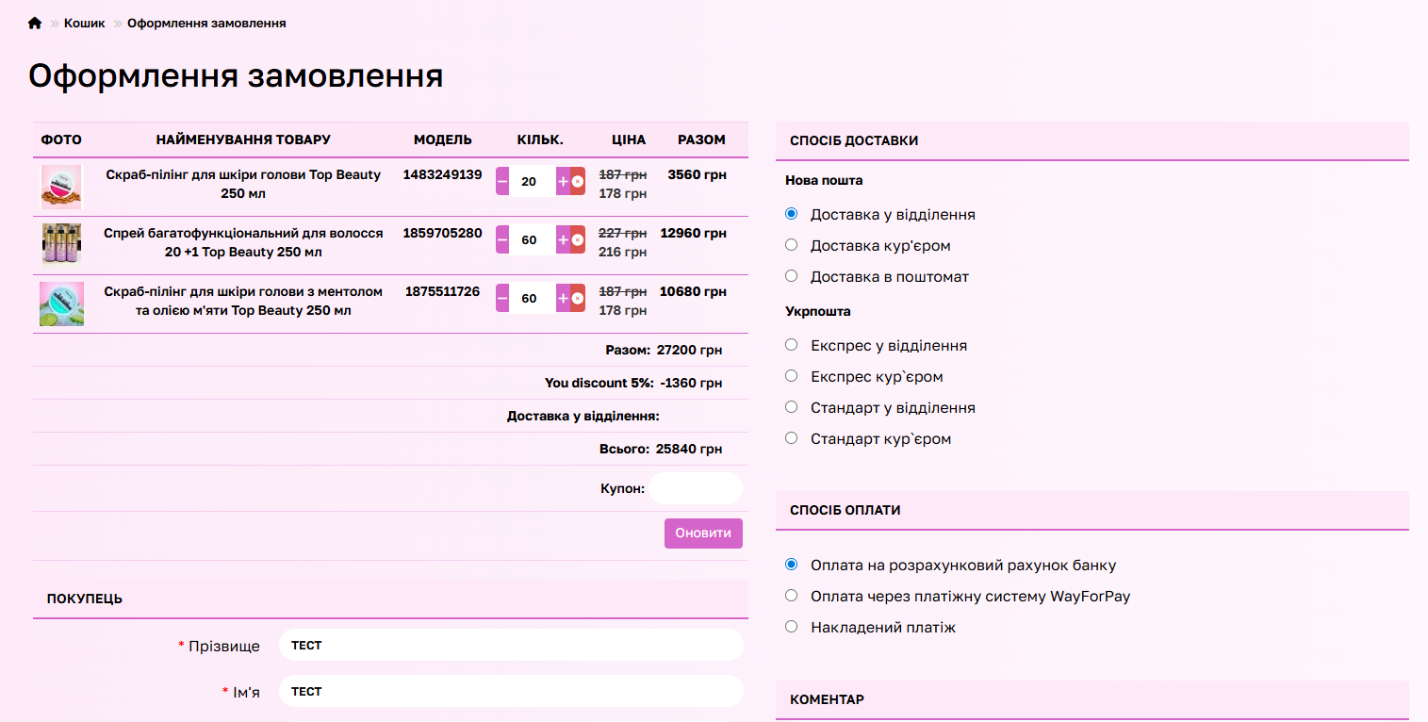Viewport: 1428px width, 722px height.
Task: Increase quantity of the menthol scrub-peeling
Action: point(563,299)
